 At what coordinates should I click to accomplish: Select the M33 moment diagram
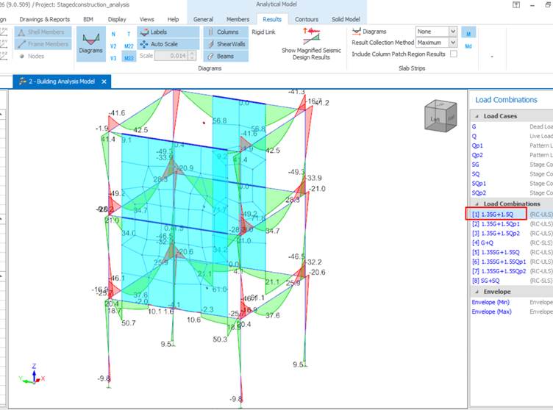[129, 57]
